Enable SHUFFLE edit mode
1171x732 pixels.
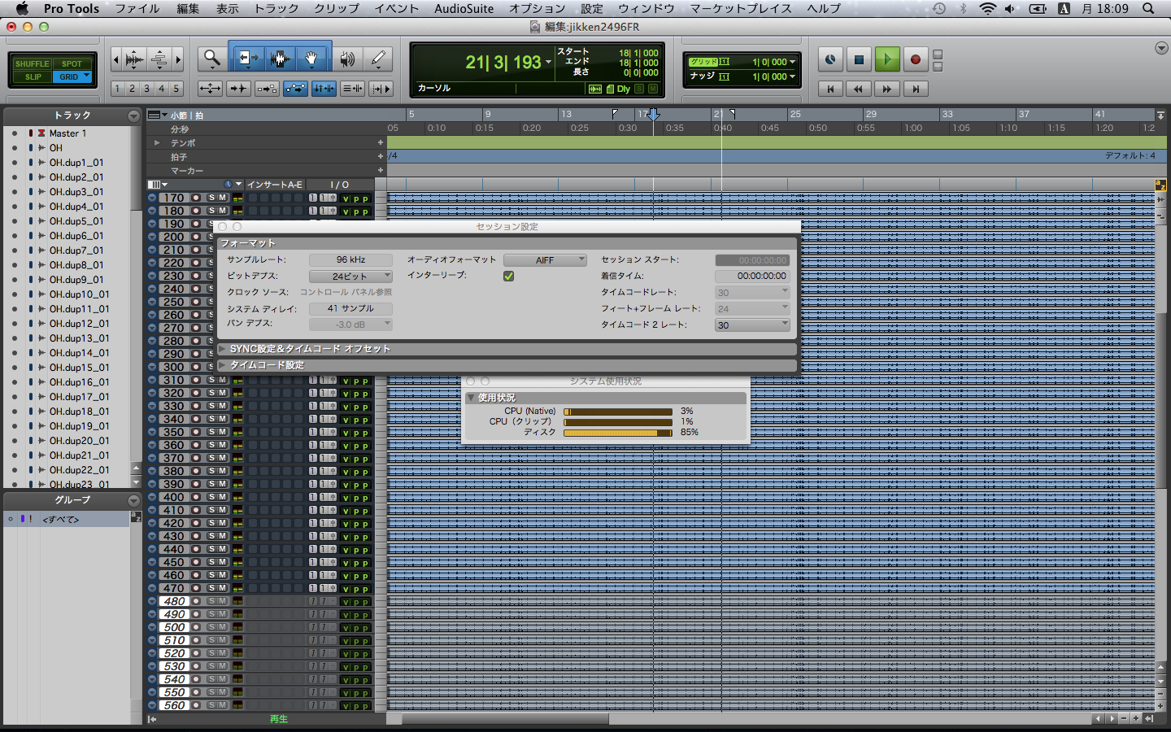click(x=33, y=63)
